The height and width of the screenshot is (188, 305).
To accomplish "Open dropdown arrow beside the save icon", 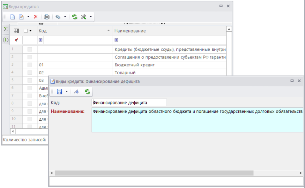I will pyautogui.click(x=66, y=92).
